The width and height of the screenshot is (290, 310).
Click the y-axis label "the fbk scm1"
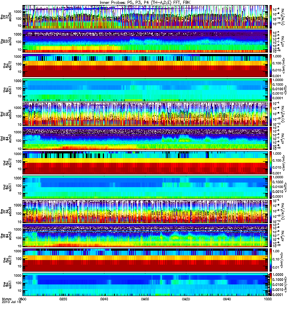point(7,284)
